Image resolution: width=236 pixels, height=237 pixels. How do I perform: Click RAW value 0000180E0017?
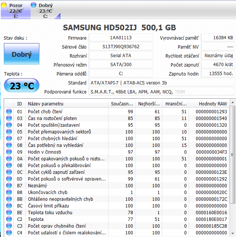coord(211,219)
